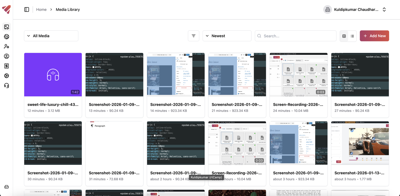Open the Media Library sidebar icon

[7, 27]
